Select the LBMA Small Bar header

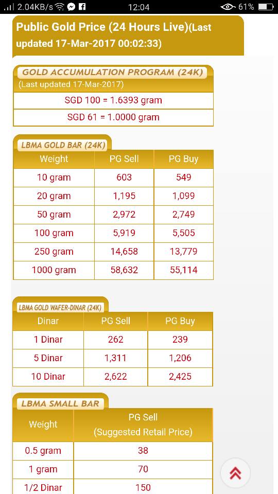pyautogui.click(x=60, y=403)
